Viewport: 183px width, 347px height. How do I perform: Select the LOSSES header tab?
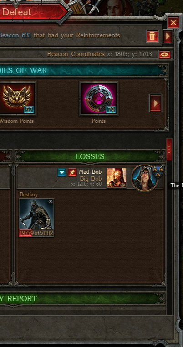(90, 157)
